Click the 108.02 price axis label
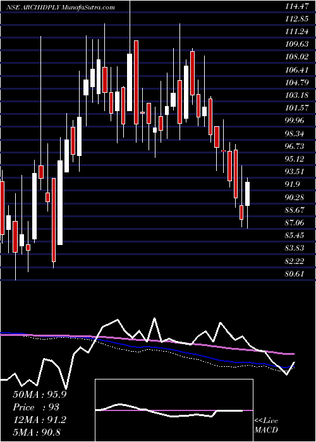This screenshot has width=316, height=442. point(296,57)
